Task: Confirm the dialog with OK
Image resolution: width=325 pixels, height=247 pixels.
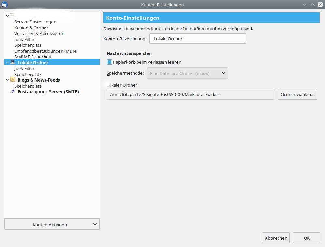Action: [x=306, y=238]
